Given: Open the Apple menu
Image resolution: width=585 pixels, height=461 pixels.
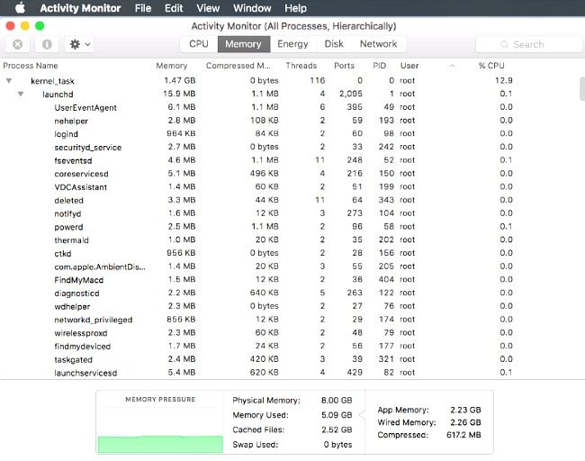Looking at the screenshot, I should point(20,8).
